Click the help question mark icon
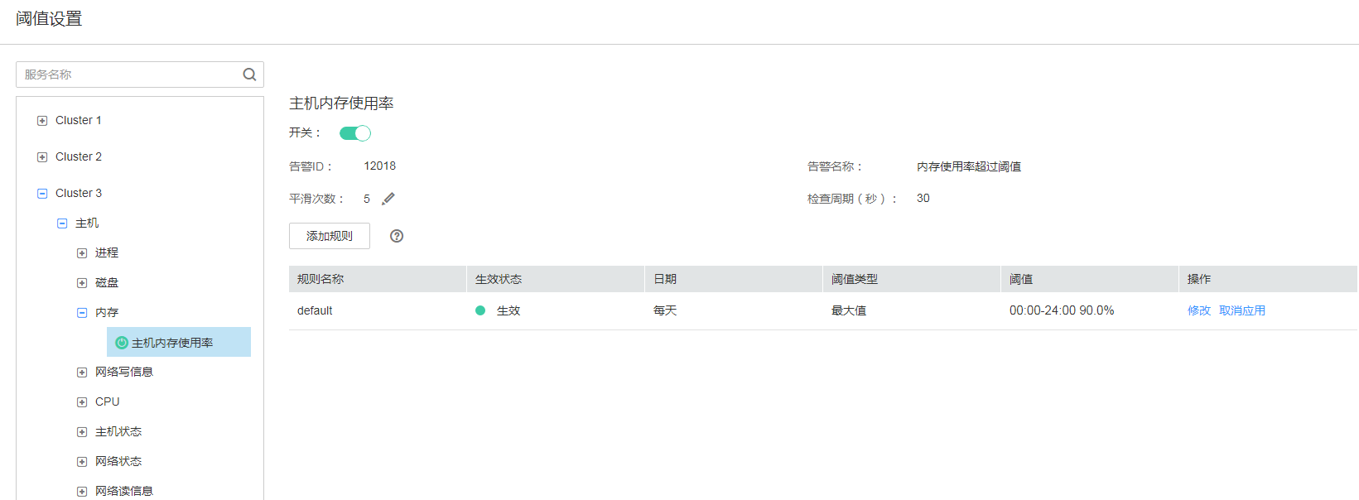The image size is (1359, 500). (x=397, y=236)
